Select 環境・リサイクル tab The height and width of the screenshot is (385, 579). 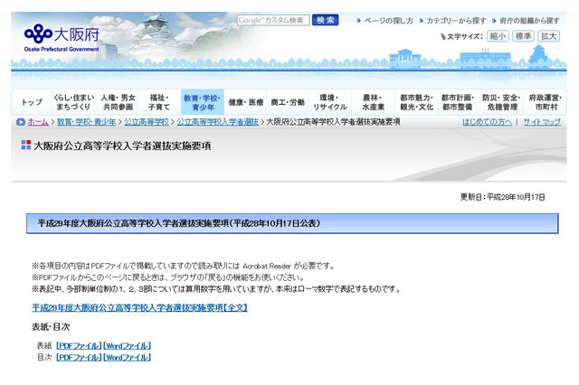click(330, 102)
